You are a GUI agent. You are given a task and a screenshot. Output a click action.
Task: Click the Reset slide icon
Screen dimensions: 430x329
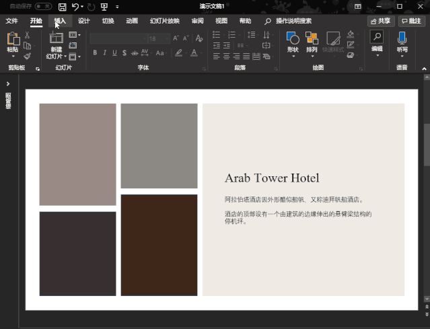click(x=73, y=45)
